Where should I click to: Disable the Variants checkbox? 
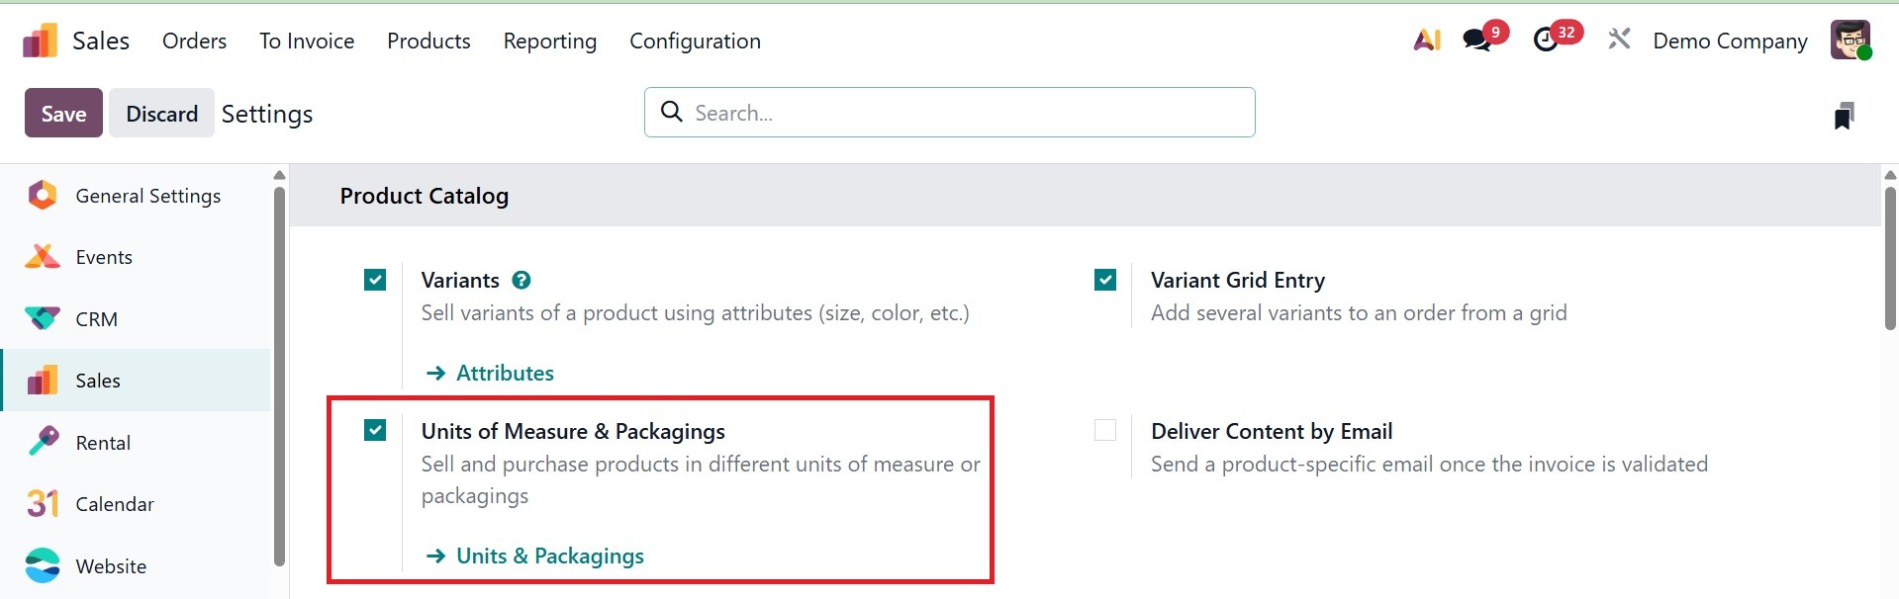click(375, 281)
